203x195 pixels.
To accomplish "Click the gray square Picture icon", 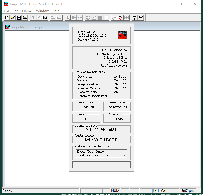I will point(100,17).
